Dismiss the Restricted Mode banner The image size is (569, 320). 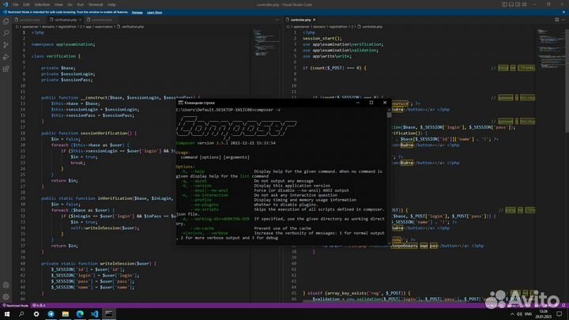coord(563,12)
